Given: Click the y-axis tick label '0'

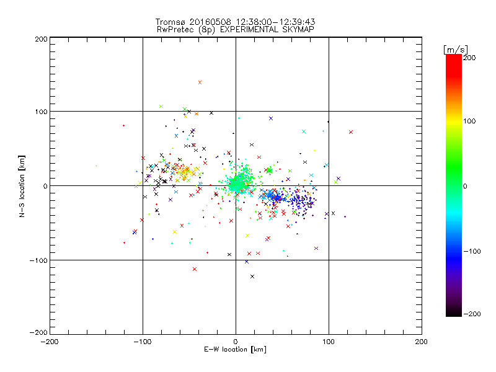Looking at the screenshot, I should click(x=45, y=186).
